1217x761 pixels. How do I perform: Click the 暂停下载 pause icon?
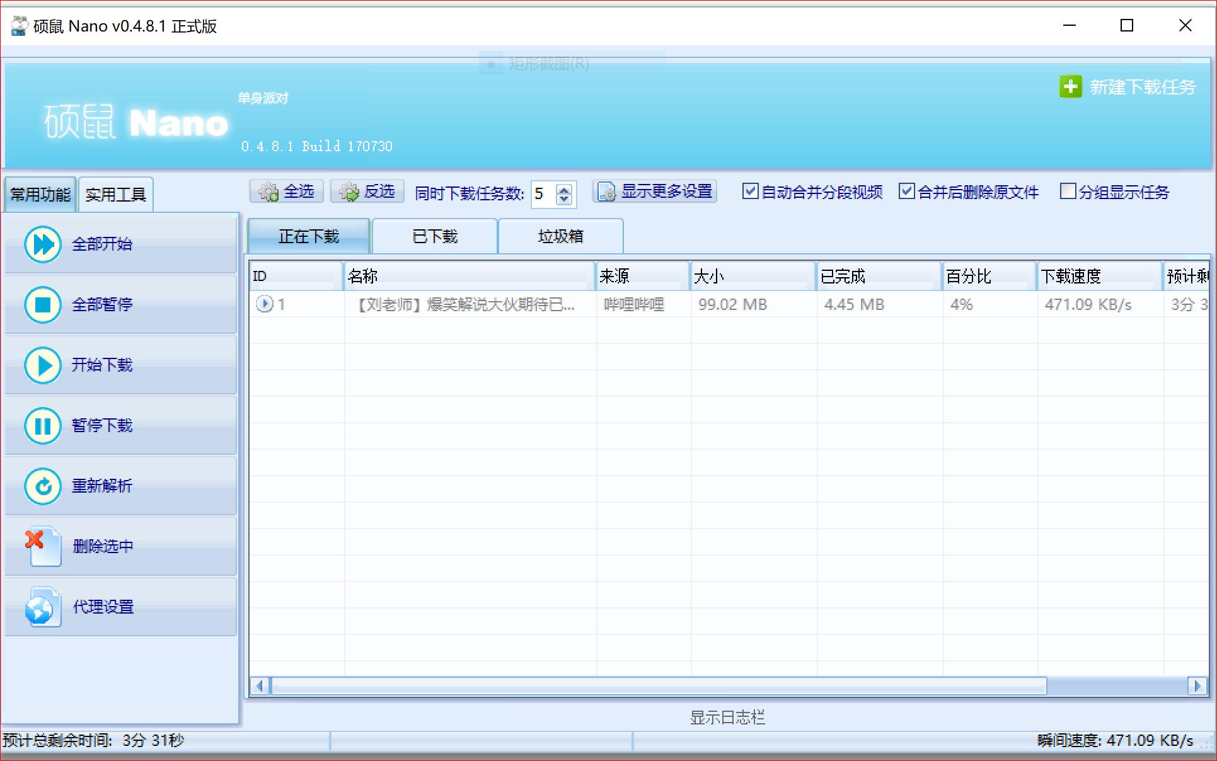click(x=42, y=426)
